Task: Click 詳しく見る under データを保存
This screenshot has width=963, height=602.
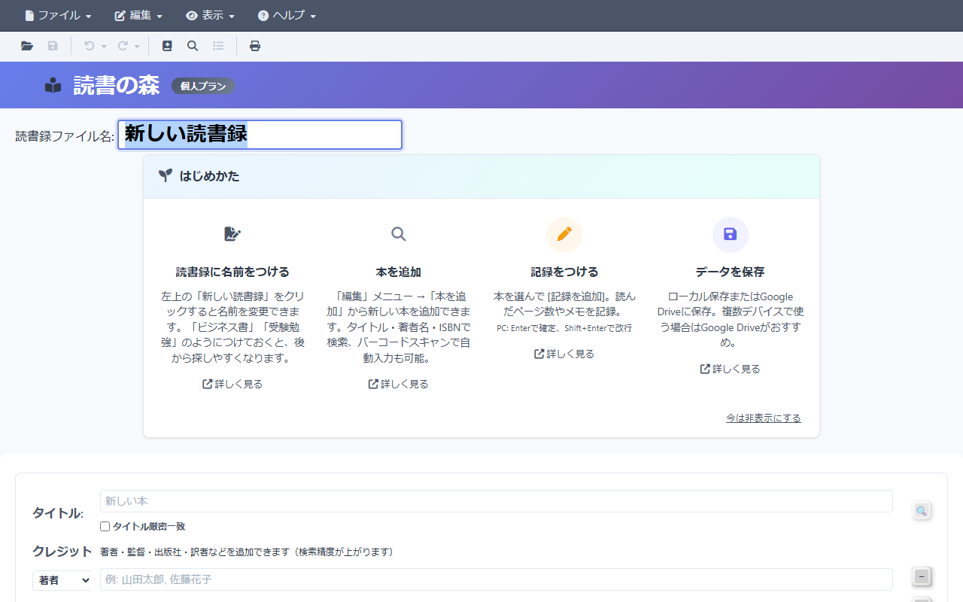Action: point(730,369)
